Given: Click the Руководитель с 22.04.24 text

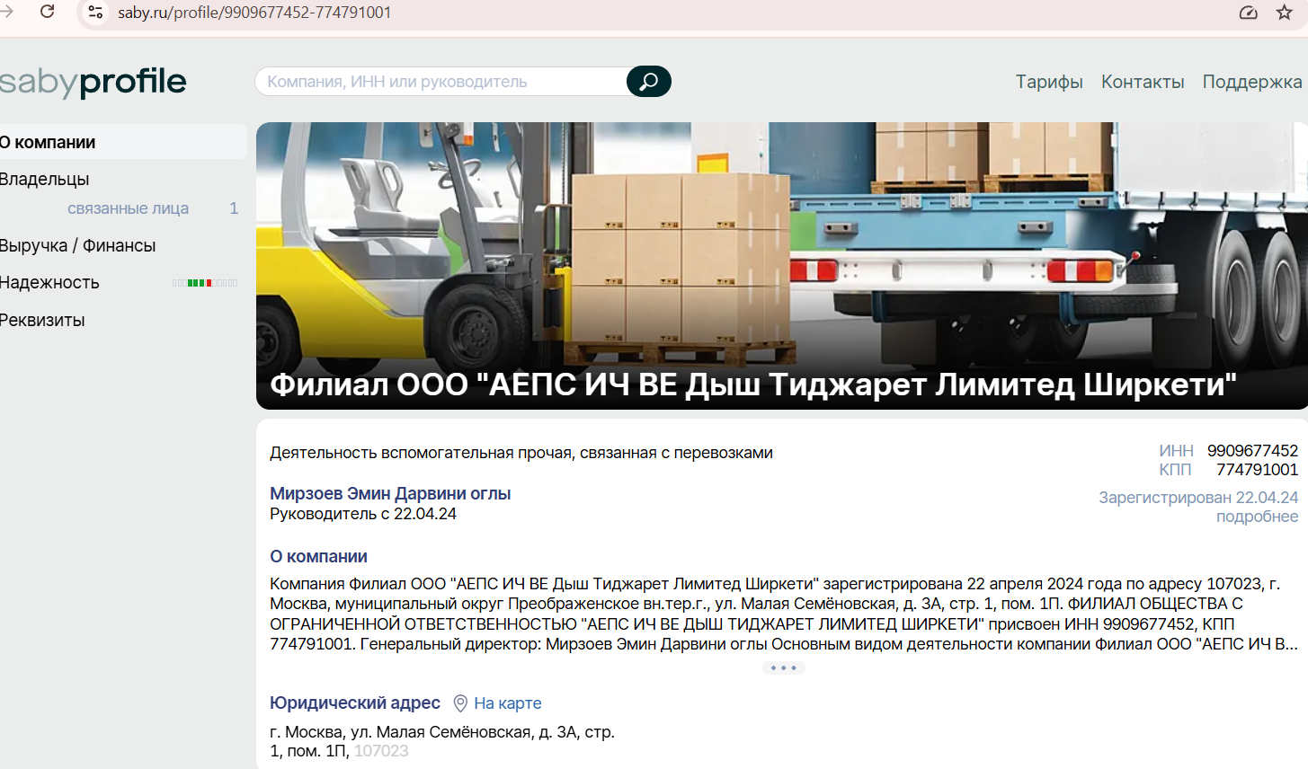Looking at the screenshot, I should (363, 514).
